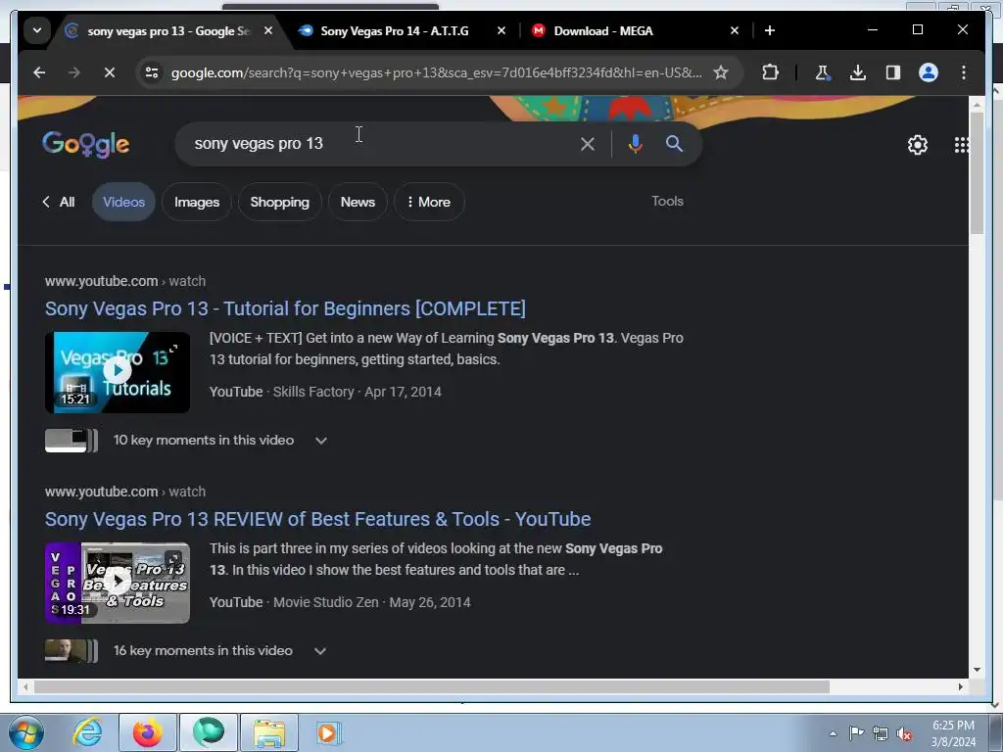
Task: Close the Sony Vegas Pro 14 - A.T.T.G tab
Action: (501, 30)
